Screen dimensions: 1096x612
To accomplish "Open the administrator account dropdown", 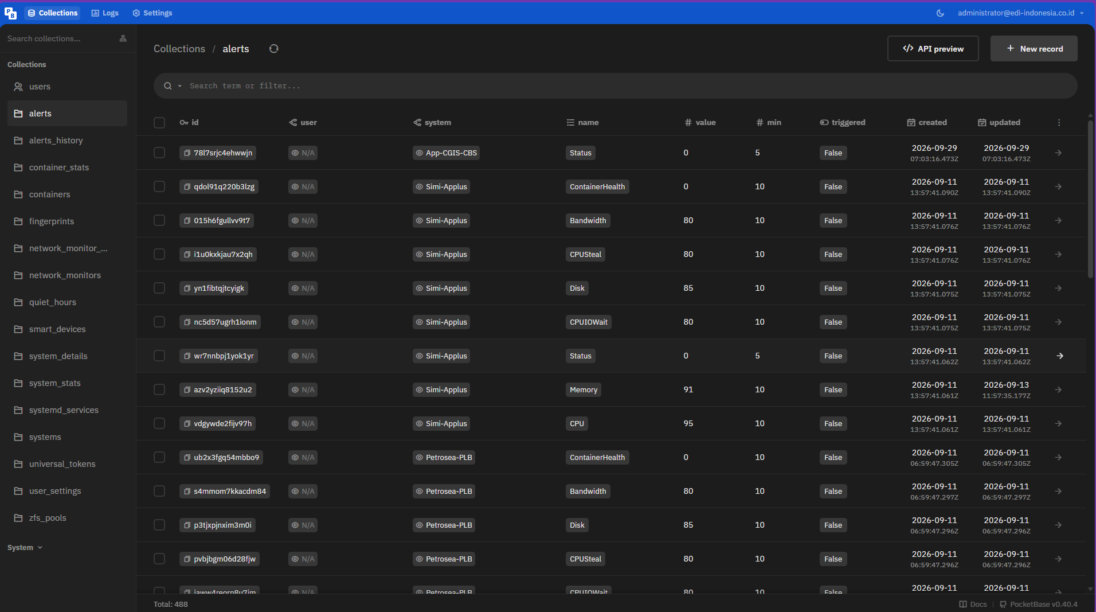I will click(1021, 13).
